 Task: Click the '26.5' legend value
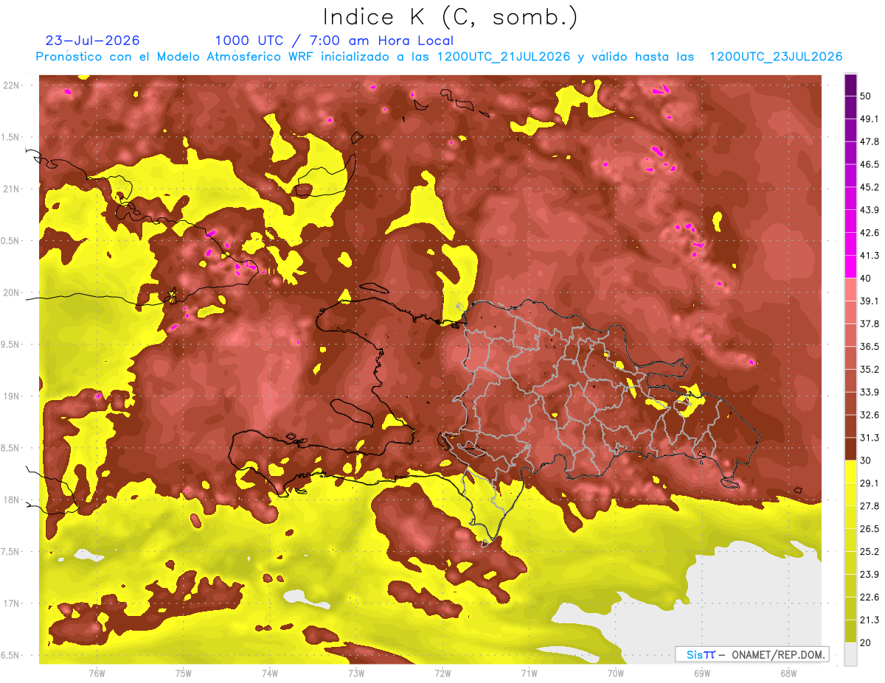pos(869,529)
